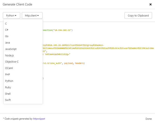
Task: Close the Generate Client Code dialog
Action: pos(150,4)
